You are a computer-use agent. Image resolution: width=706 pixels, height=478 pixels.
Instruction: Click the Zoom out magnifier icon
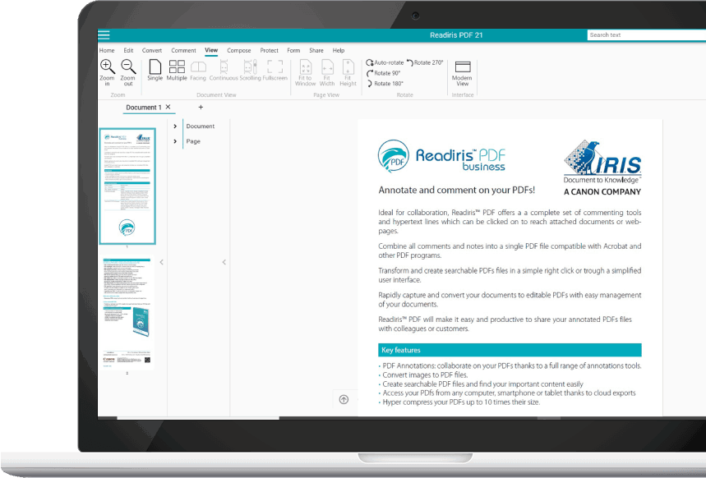click(x=128, y=67)
